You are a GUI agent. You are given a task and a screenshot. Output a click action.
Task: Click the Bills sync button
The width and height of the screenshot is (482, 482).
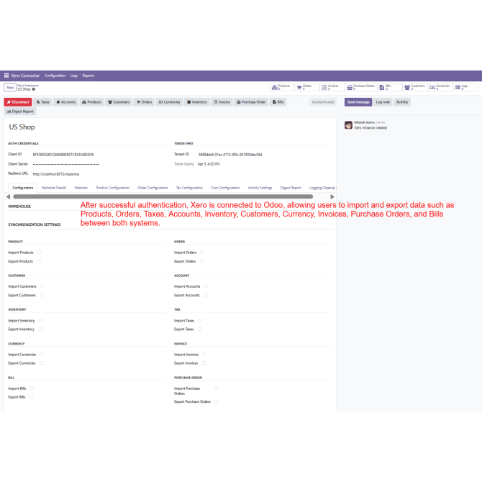[x=278, y=102]
